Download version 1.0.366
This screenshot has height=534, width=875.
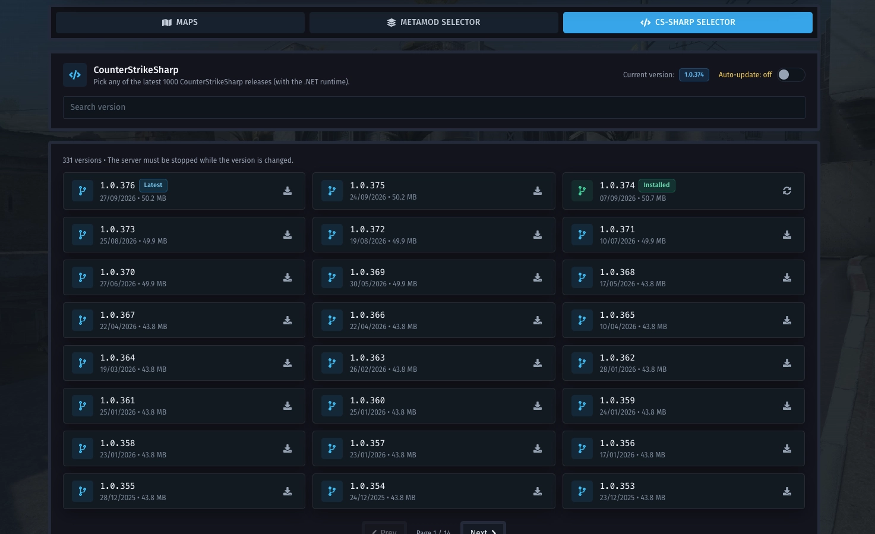click(x=538, y=320)
